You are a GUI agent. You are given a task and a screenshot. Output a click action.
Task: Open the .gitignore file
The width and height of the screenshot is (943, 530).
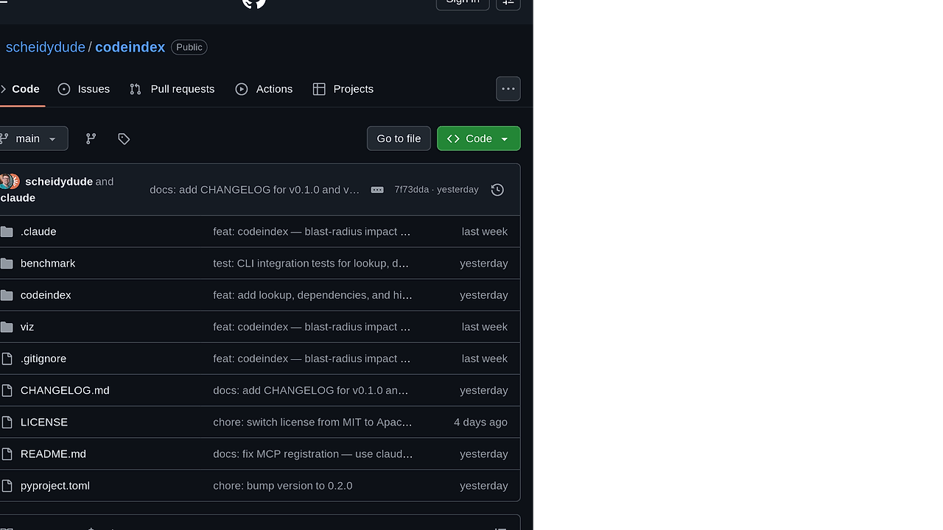[x=43, y=358]
